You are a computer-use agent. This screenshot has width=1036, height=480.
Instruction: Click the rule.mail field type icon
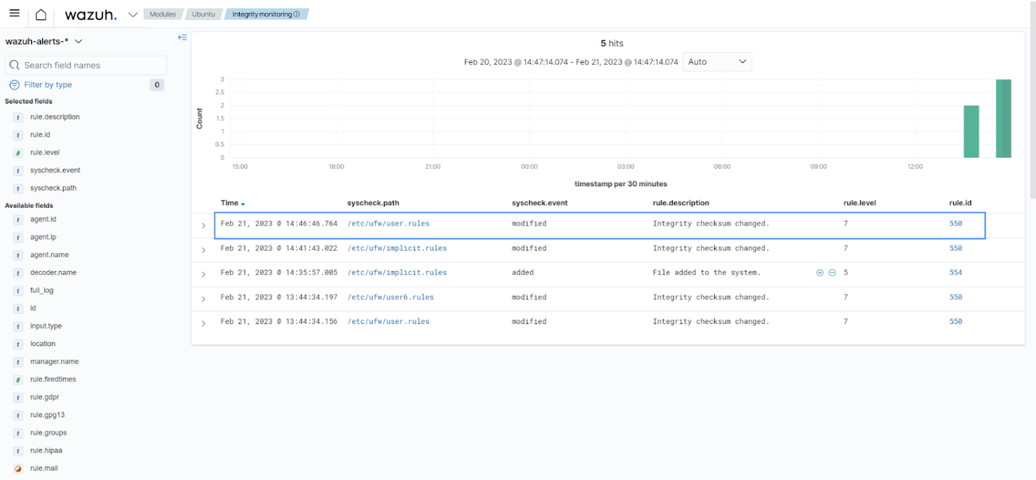[x=18, y=469]
